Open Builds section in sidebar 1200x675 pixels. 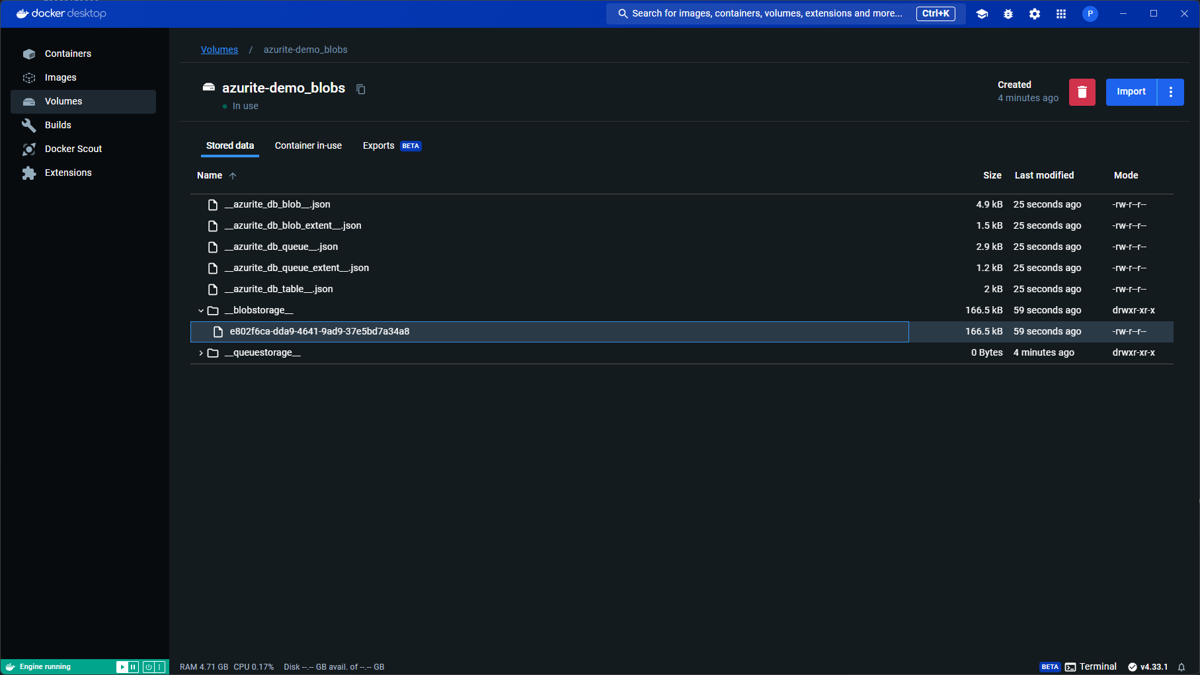pyautogui.click(x=83, y=125)
